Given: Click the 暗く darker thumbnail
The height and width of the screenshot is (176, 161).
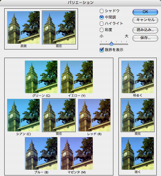Looking at the screenshot, I should 138,153.
